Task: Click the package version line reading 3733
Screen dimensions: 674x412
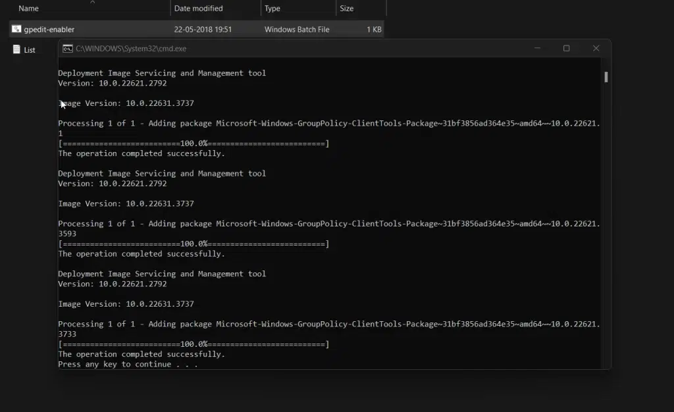Action: 67,334
